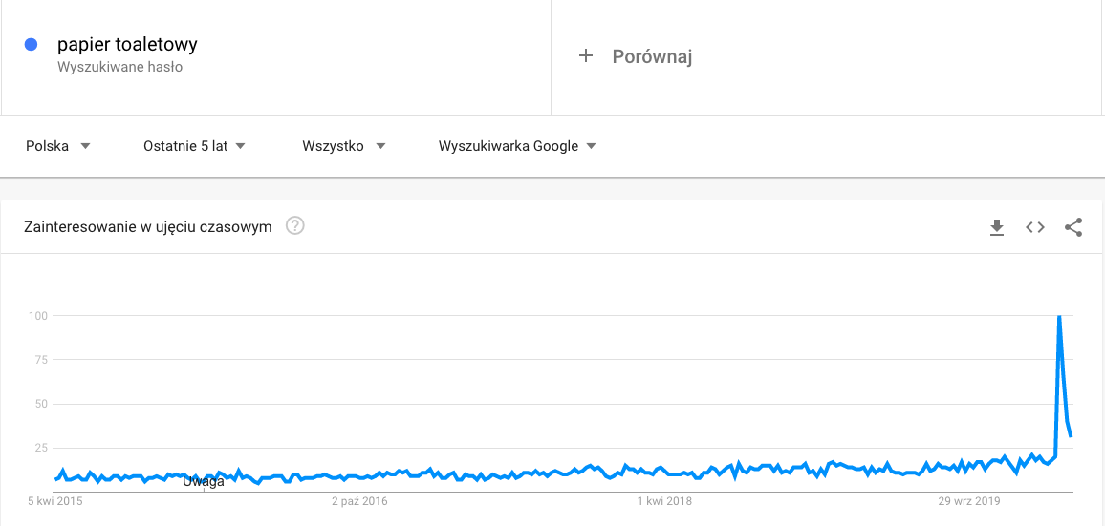The height and width of the screenshot is (526, 1105).
Task: Open the Wszystko category dropdown
Action: [x=344, y=146]
